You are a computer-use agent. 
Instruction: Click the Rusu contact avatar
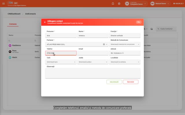pyautogui.click(x=10, y=51)
